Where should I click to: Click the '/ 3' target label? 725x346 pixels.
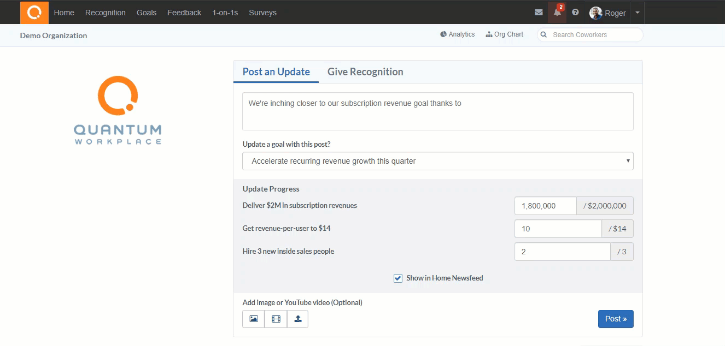pyautogui.click(x=622, y=252)
